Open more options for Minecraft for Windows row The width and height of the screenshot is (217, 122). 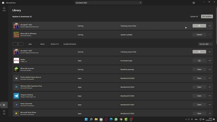point(210,35)
